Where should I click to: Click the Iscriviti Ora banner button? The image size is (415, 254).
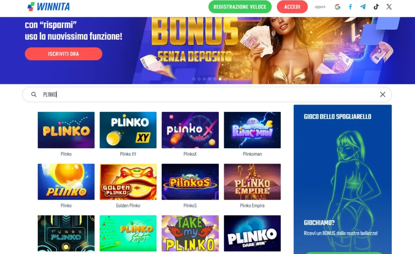(64, 54)
